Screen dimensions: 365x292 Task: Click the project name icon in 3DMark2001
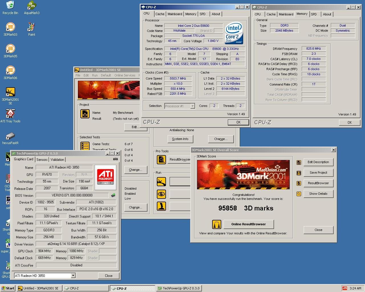click(85, 113)
